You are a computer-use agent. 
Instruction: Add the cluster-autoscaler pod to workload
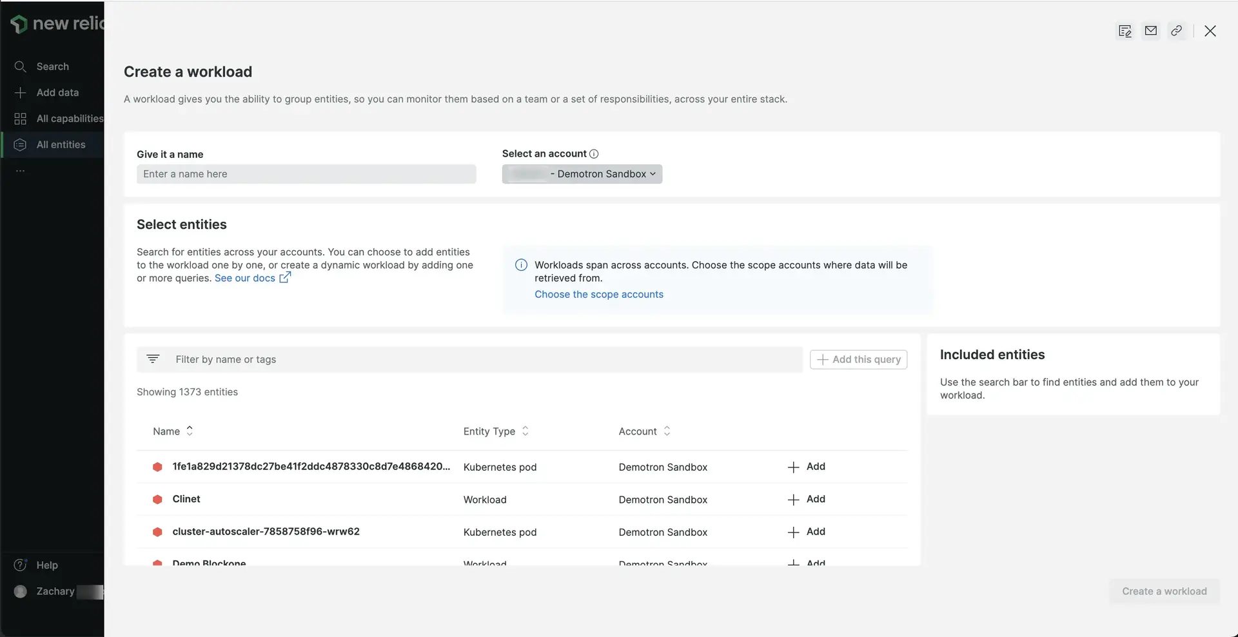807,532
